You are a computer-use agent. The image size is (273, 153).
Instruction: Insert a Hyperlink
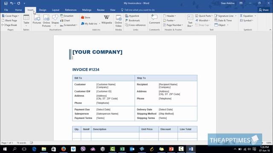point(132,16)
